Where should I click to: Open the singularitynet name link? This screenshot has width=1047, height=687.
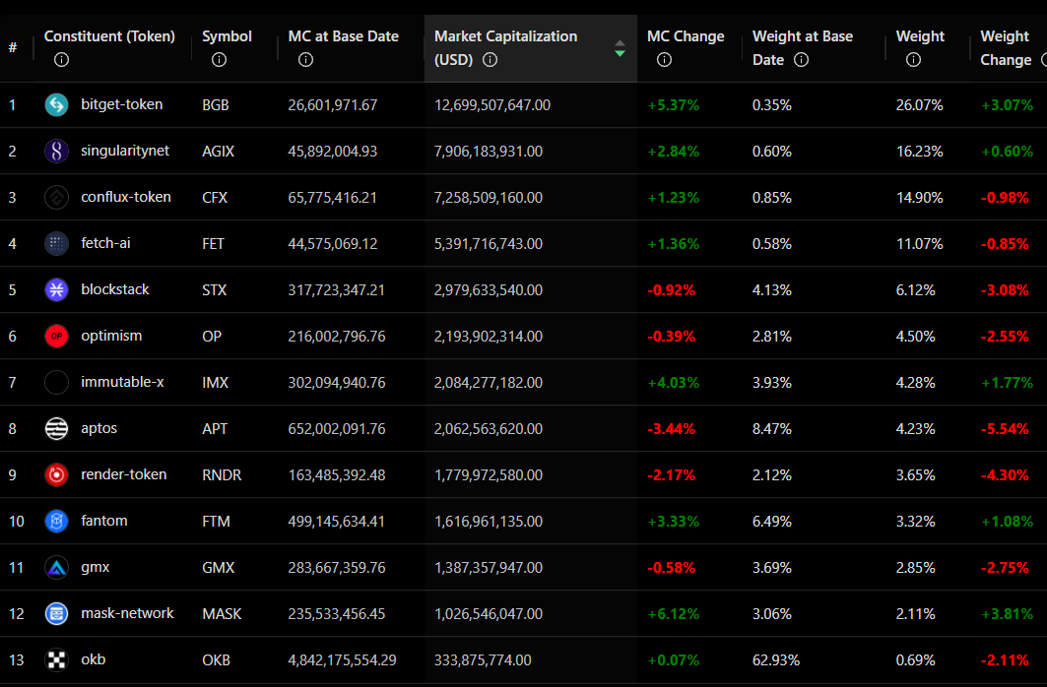[125, 151]
